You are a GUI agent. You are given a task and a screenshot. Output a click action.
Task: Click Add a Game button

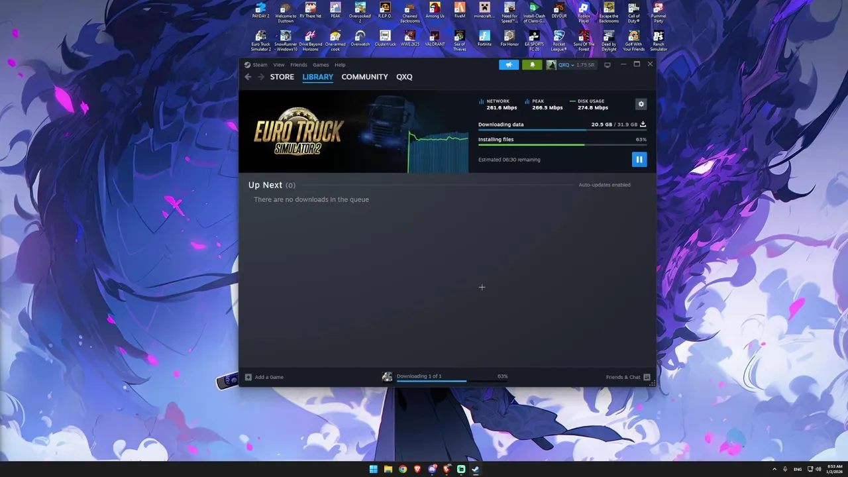(x=264, y=377)
